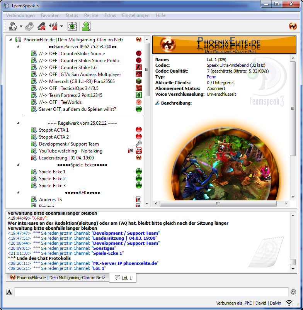The width and height of the screenshot is (303, 310).
Task: Click the YouTube icon on YouTube watching channel
Action: coord(139,151)
